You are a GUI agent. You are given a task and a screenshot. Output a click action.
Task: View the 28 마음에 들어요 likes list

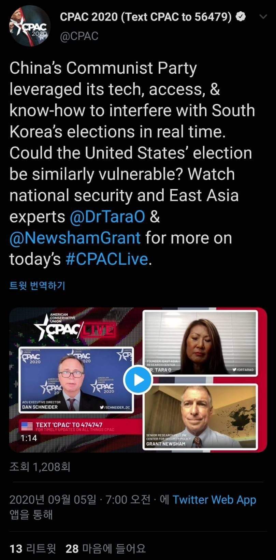tap(106, 548)
